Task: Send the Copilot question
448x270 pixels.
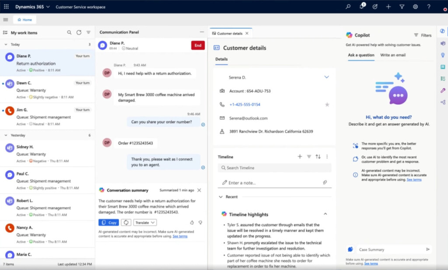Action: tap(428, 249)
